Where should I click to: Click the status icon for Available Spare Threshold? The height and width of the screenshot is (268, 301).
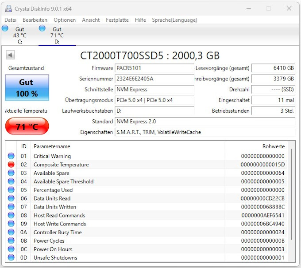[11, 181]
